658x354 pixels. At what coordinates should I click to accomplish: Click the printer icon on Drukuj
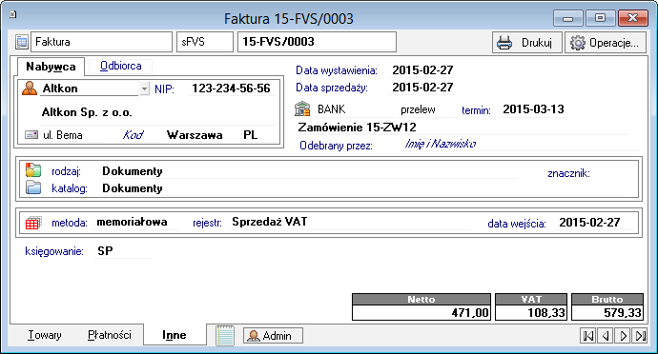(504, 42)
